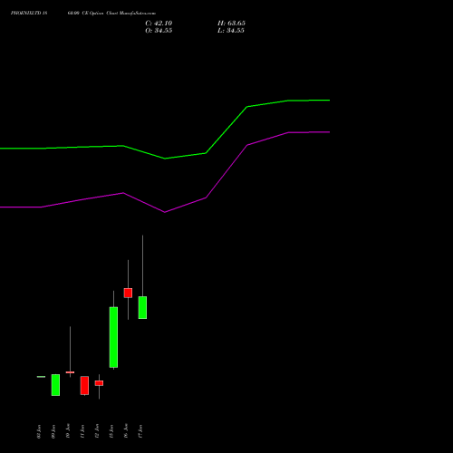
Task: Click the high price readout H: 63.65
Action: click(x=231, y=24)
